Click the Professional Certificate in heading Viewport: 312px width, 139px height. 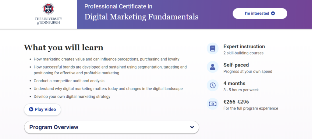click(118, 6)
